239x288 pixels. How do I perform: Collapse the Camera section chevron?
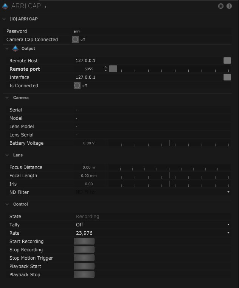click(7, 98)
